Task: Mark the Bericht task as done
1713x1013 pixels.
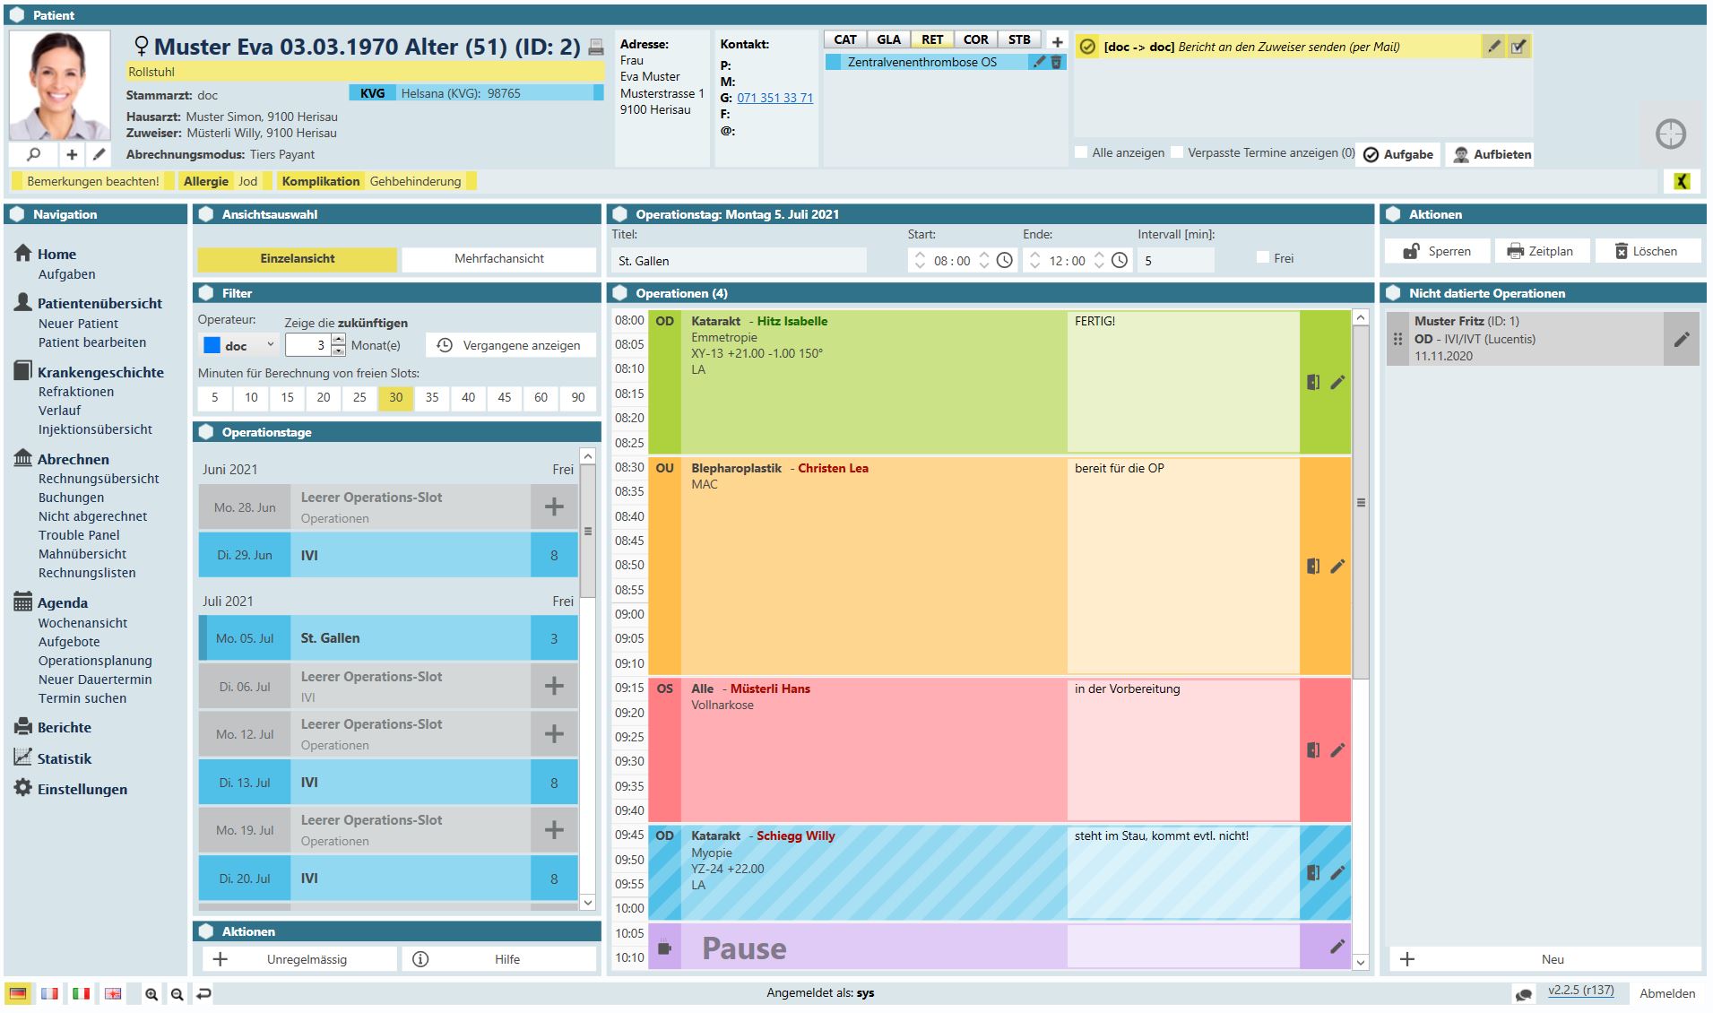Action: pyautogui.click(x=1518, y=47)
